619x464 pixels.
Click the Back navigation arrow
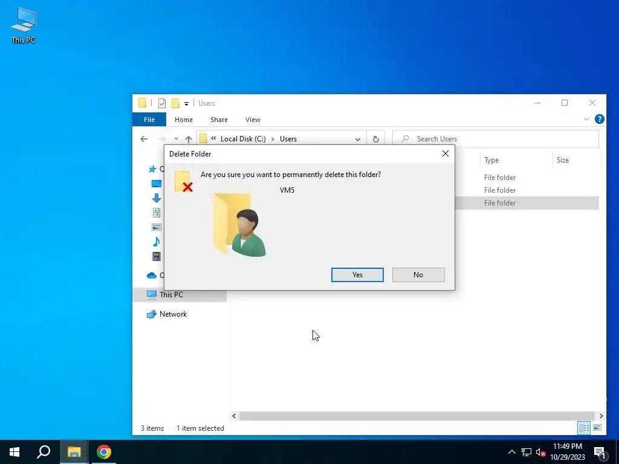144,139
